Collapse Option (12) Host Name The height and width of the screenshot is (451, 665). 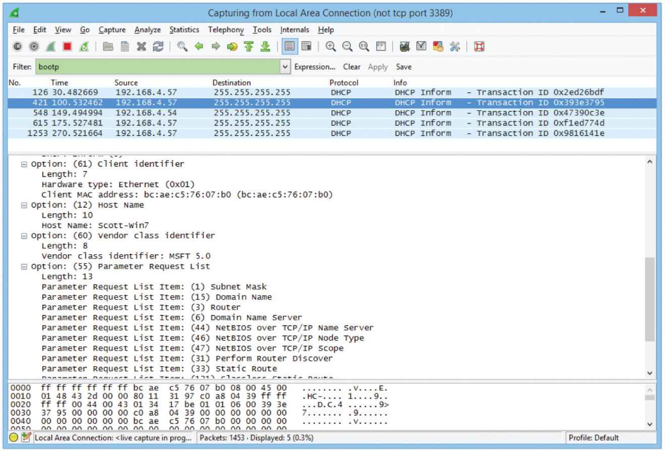(23, 205)
